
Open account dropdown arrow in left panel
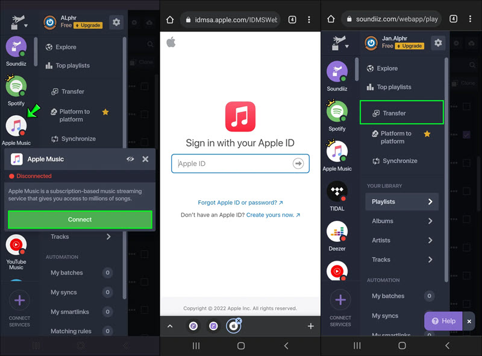click(26, 26)
